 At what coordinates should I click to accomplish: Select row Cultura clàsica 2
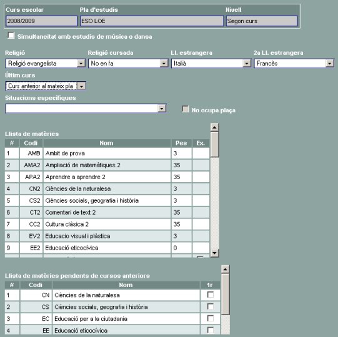[x=107, y=225]
